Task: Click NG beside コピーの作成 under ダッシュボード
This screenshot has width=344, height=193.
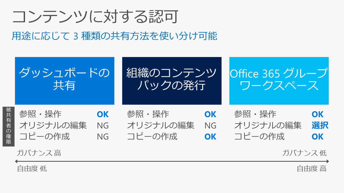Action: point(103,137)
